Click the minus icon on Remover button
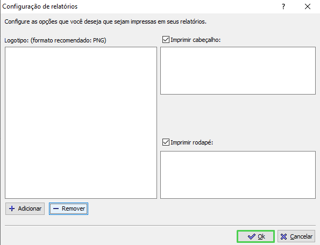This screenshot has width=320, height=245. coord(56,208)
